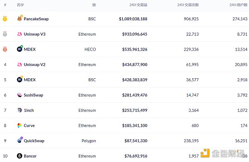Open the PancakeSwap name link
This screenshot has height=162, width=249.
click(36, 19)
